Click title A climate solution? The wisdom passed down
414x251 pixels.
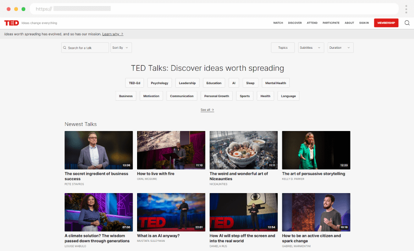(97, 238)
